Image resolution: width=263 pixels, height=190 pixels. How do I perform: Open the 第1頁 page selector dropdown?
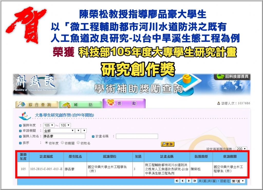point(238,181)
